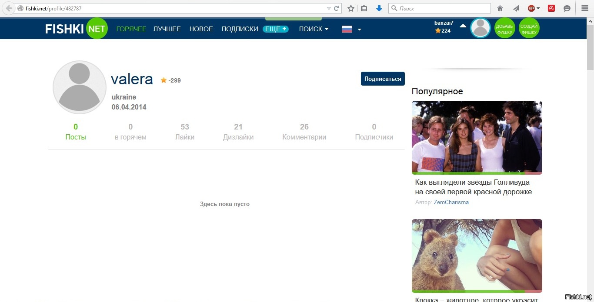Open the language flag dropdown
594x302 pixels.
359,30
